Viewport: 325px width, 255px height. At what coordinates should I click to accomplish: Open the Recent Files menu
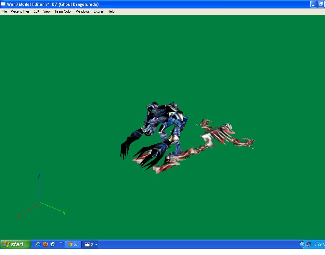[x=20, y=11]
